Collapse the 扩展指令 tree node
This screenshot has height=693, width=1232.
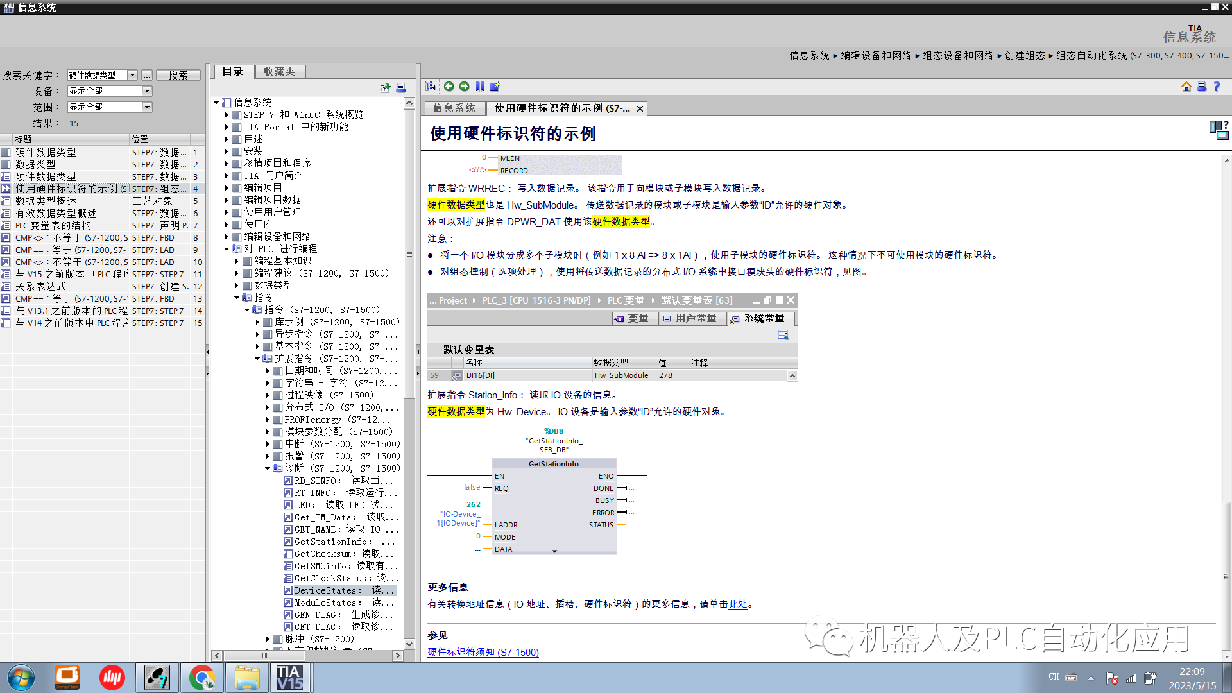coord(257,359)
